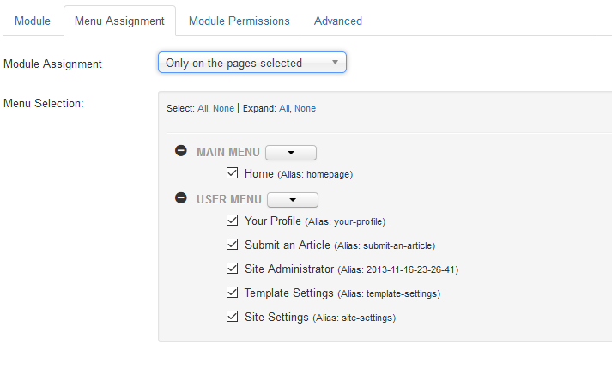
Task: Switch to the Module tab
Action: tap(33, 21)
